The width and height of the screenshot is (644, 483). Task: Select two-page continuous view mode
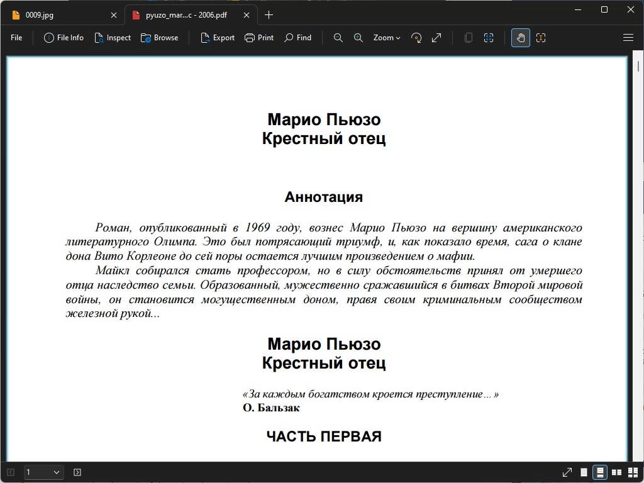(x=633, y=472)
